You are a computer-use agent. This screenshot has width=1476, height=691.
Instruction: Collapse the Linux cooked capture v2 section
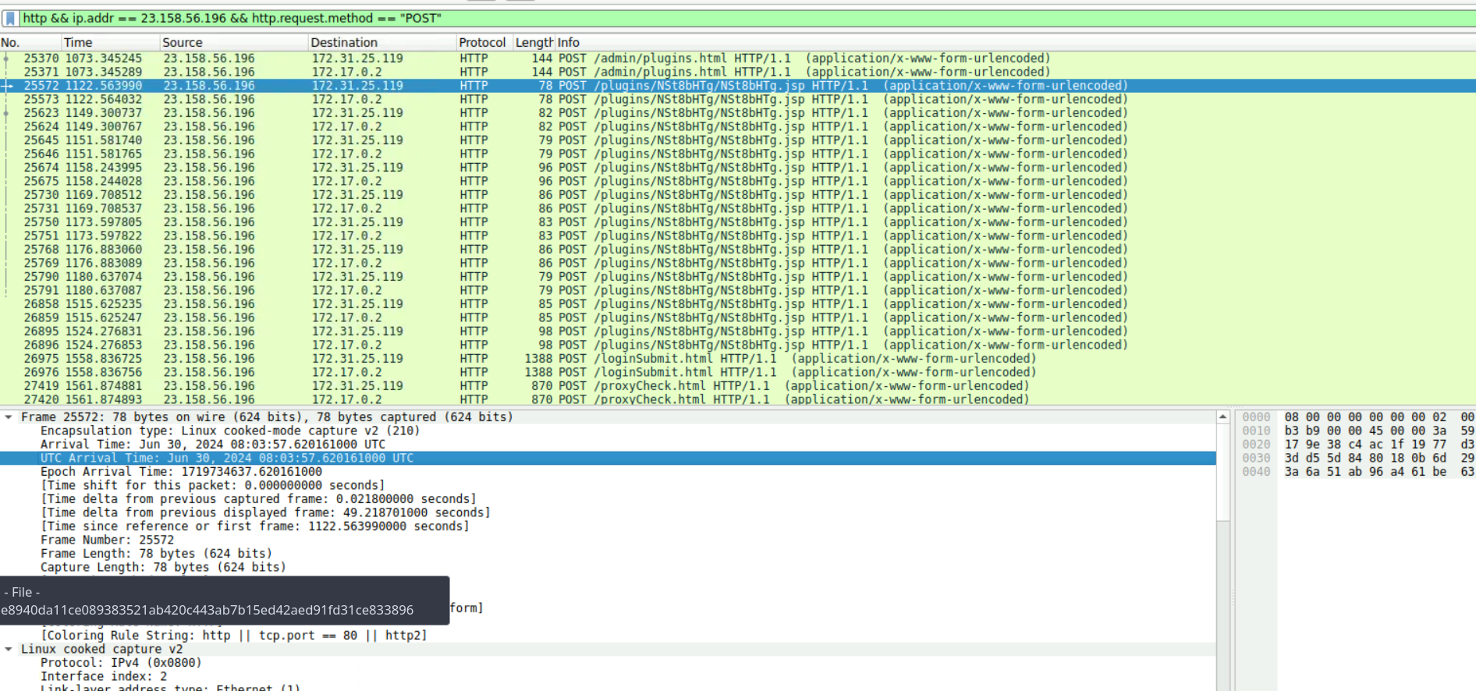click(x=9, y=649)
